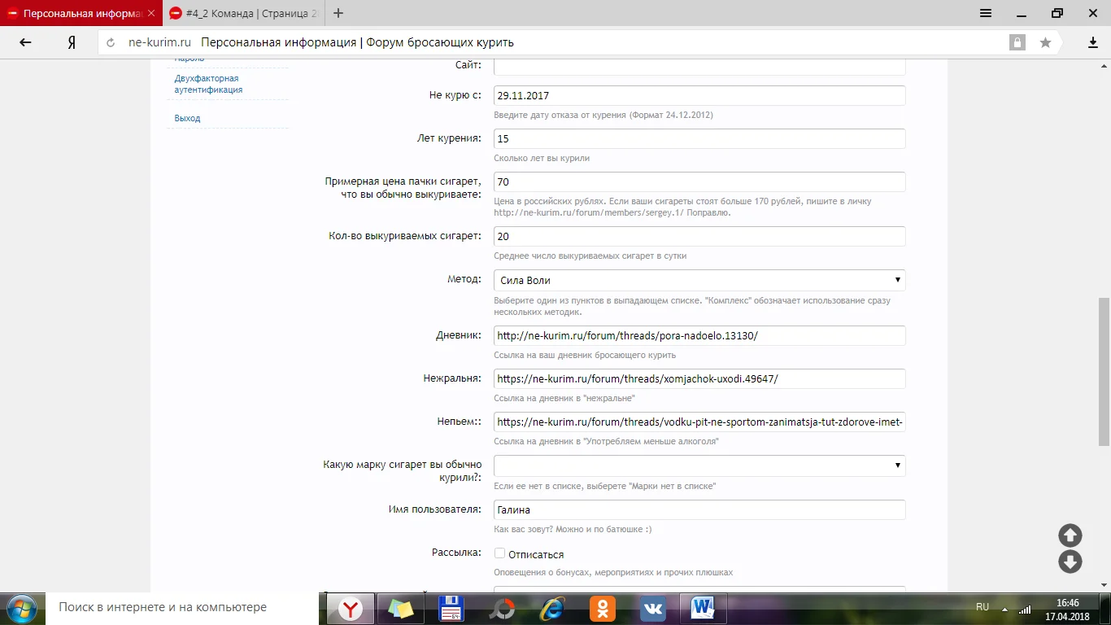Click the network signal tray icon

pyautogui.click(x=1026, y=609)
